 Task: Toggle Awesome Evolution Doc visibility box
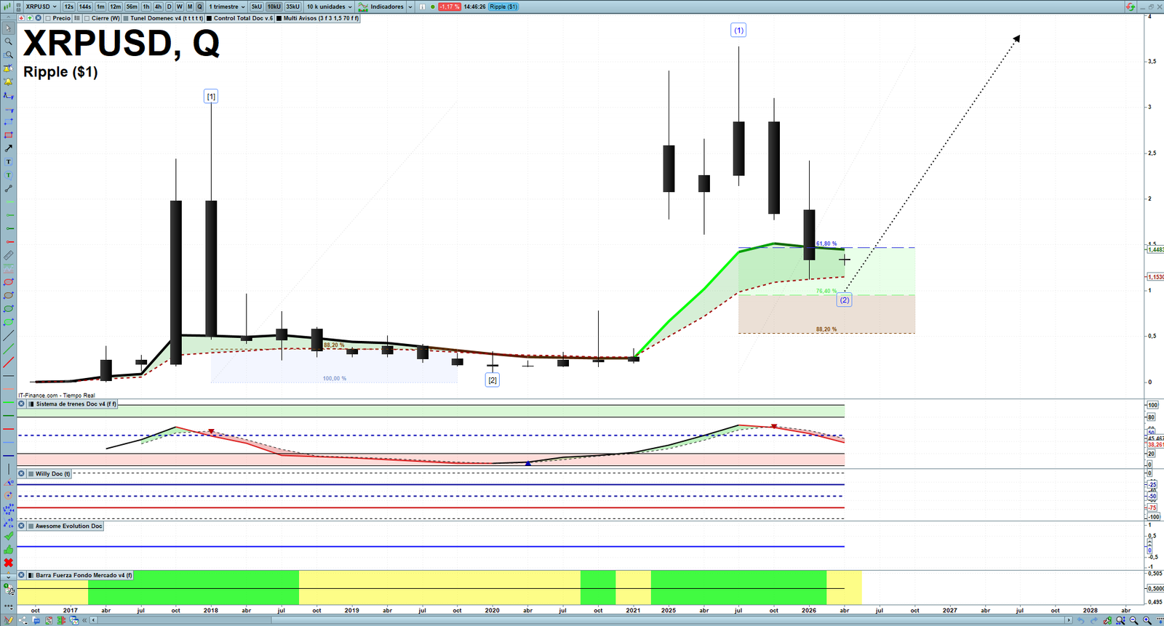(31, 526)
